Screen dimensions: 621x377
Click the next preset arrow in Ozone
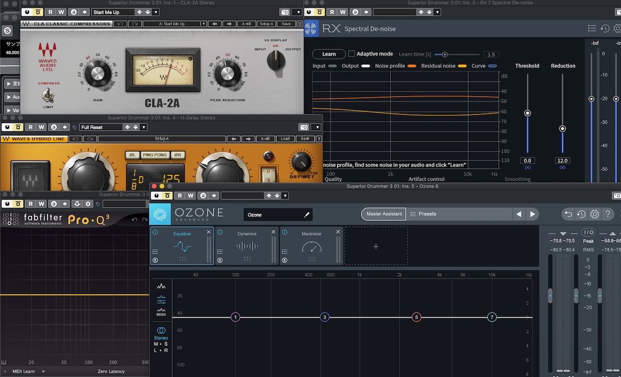532,214
